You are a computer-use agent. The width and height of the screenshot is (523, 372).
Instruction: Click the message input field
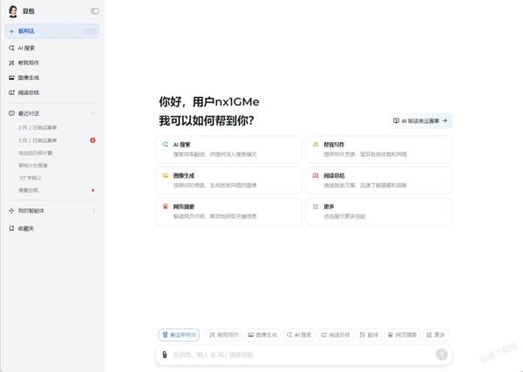pyautogui.click(x=302, y=355)
